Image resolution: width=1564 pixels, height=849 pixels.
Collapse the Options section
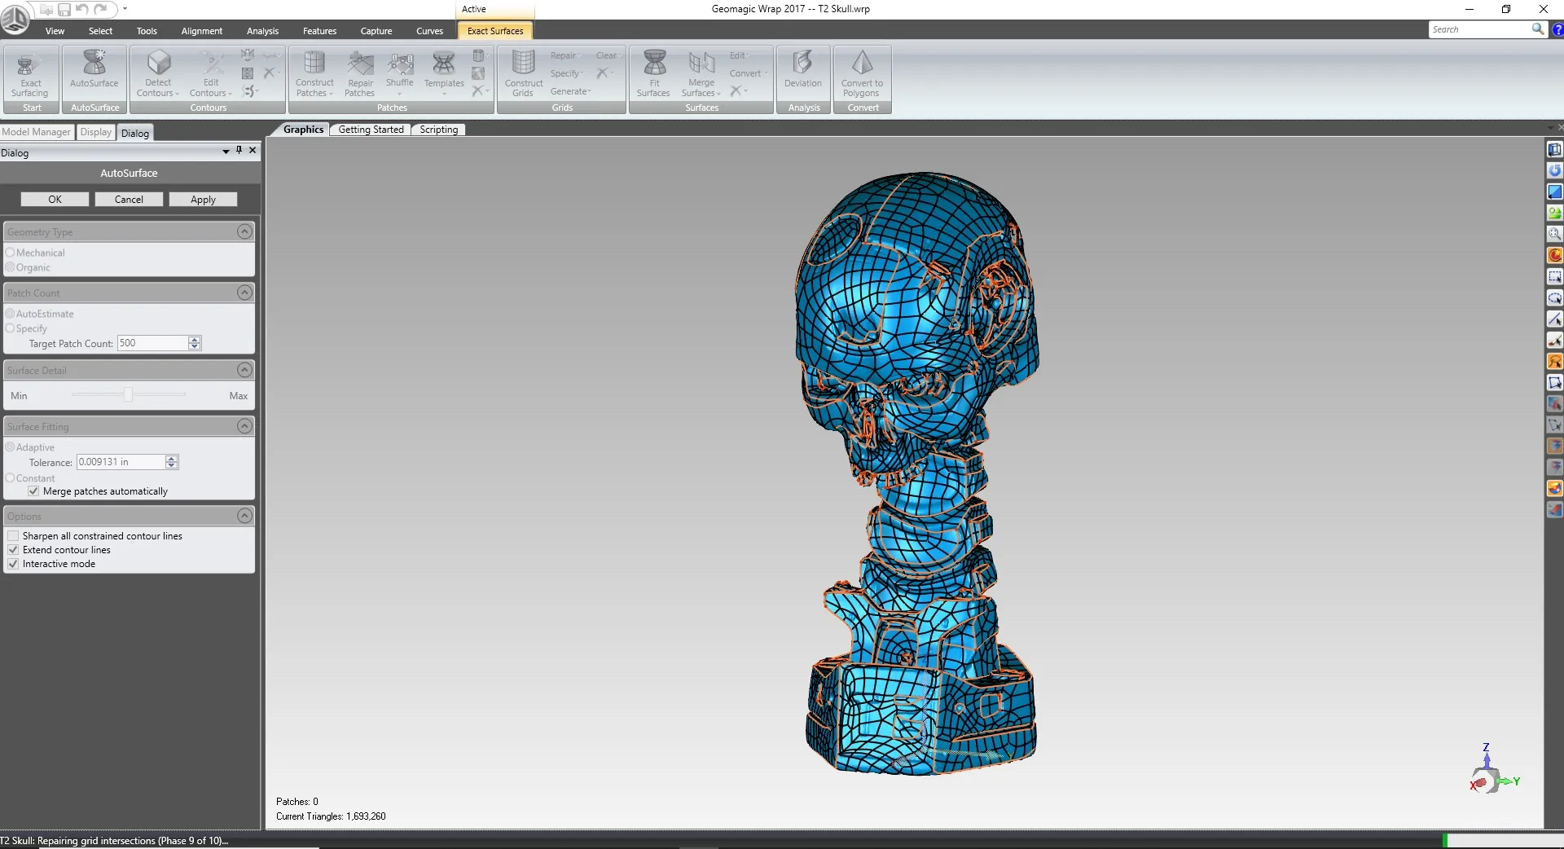point(244,516)
